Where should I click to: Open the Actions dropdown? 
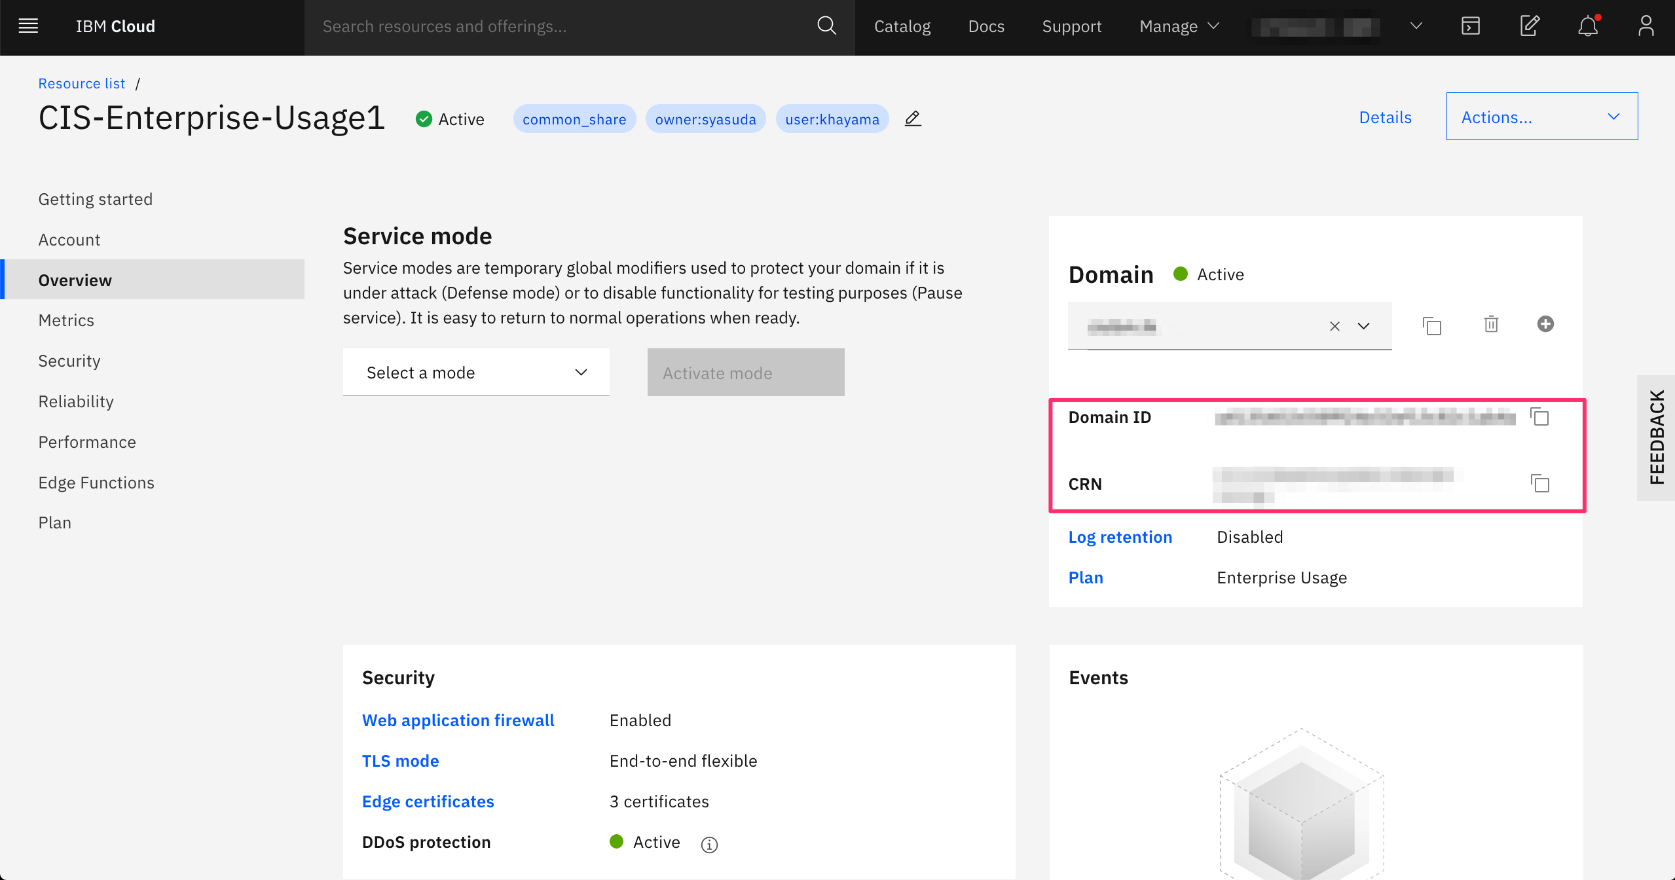pos(1541,117)
